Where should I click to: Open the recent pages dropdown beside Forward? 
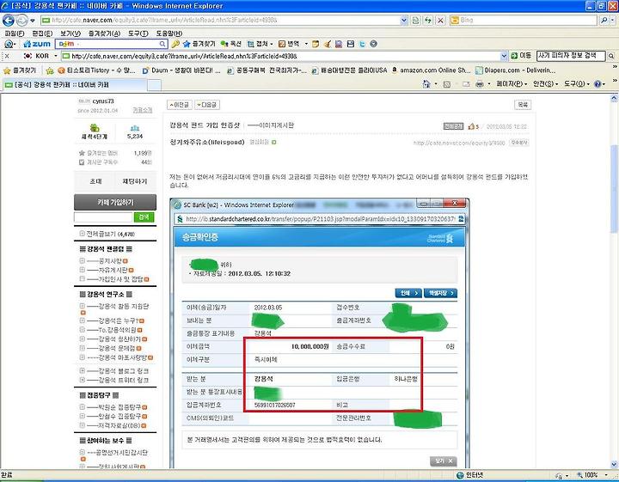[33, 20]
